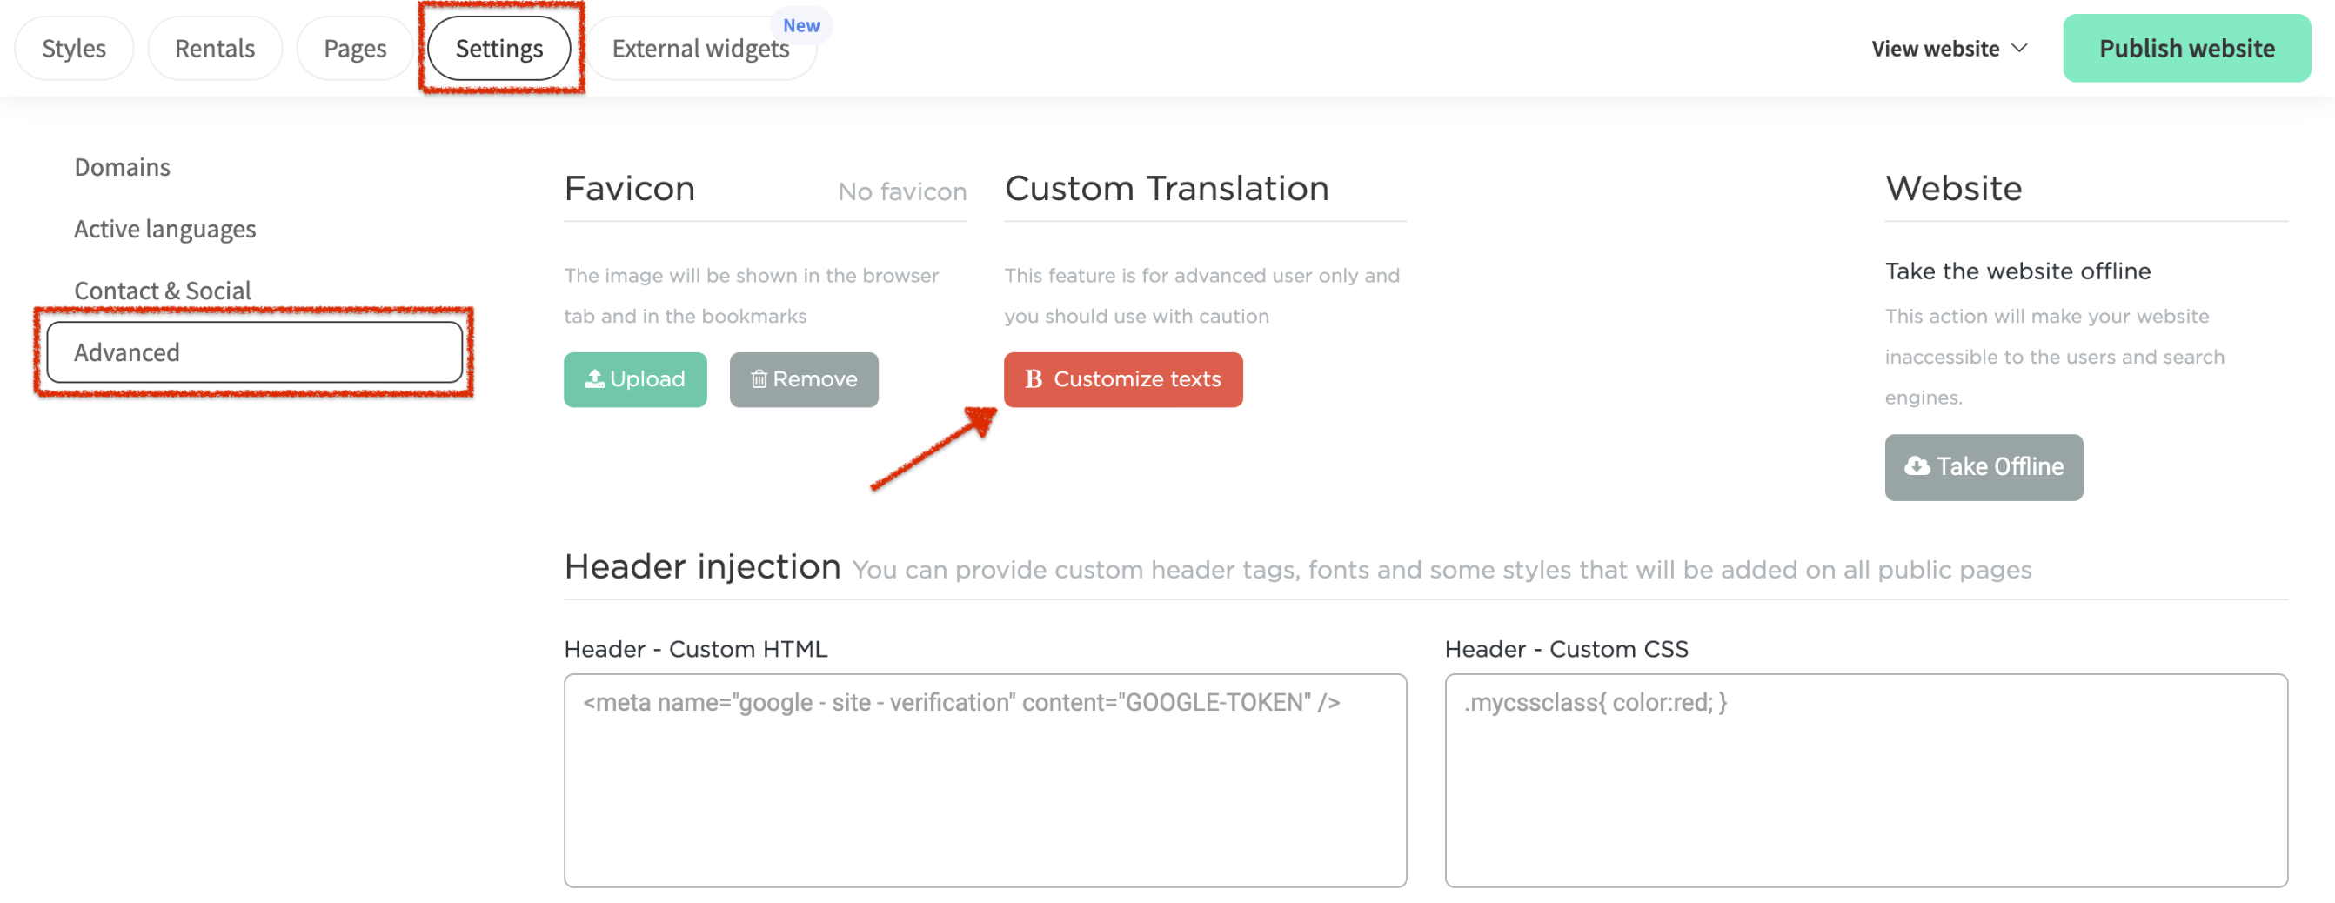Expand the View website chevron
The image size is (2335, 903).
coord(2019,48)
